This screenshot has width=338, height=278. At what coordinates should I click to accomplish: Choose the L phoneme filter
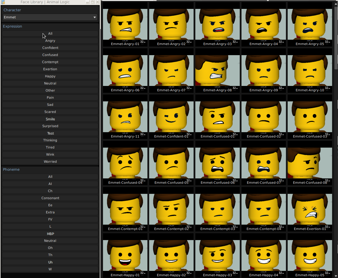(x=50, y=226)
